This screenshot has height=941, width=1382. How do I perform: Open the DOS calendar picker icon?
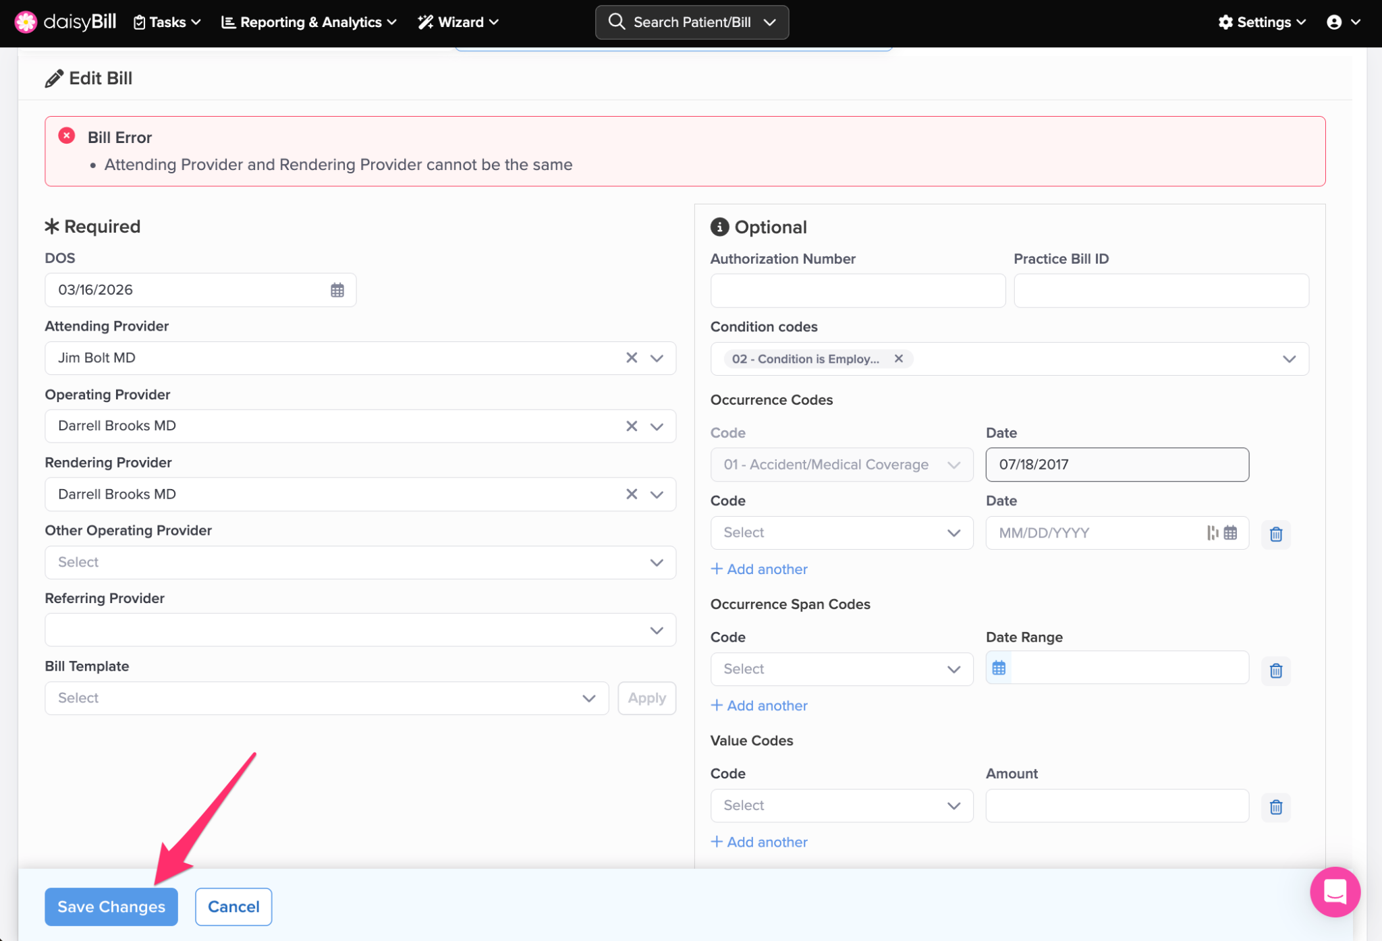coord(337,290)
